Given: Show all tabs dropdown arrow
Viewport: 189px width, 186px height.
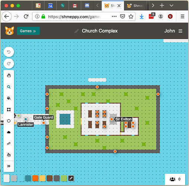Looking at the screenshot, I should click(x=172, y=6).
